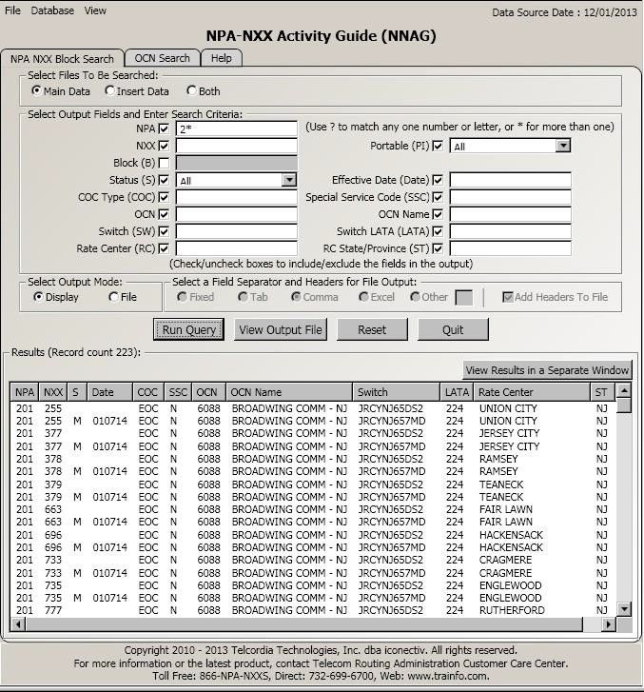644x692 pixels.
Task: Click the OCN search input field
Action: (237, 214)
